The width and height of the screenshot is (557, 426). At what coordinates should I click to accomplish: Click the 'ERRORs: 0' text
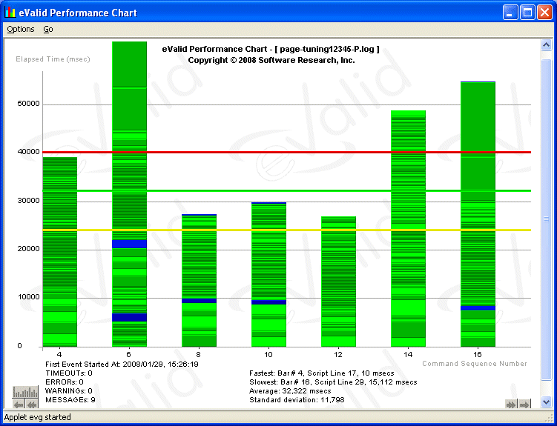click(x=65, y=382)
